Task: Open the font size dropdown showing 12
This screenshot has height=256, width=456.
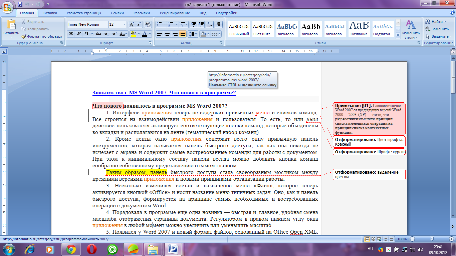Action: click(125, 24)
